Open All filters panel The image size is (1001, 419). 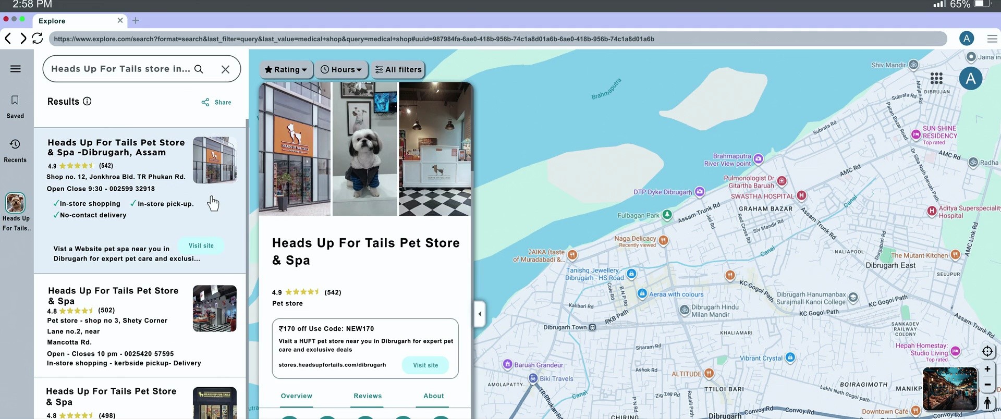398,69
